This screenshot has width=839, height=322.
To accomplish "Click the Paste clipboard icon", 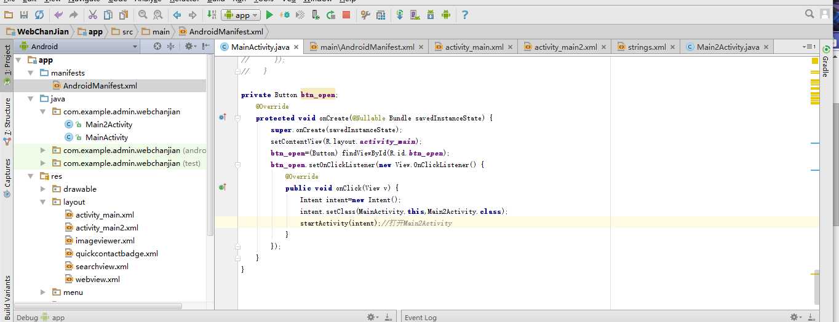I will (124, 15).
